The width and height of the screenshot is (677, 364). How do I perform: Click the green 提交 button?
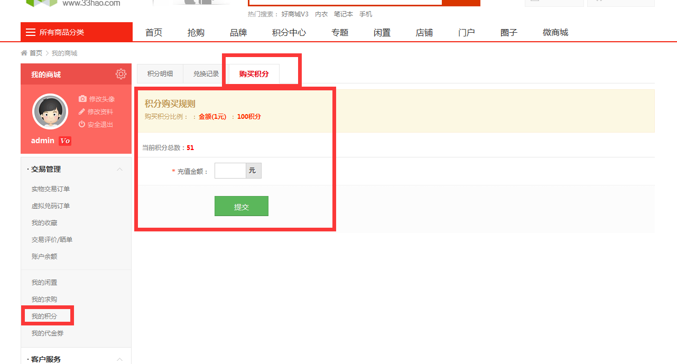pyautogui.click(x=242, y=206)
